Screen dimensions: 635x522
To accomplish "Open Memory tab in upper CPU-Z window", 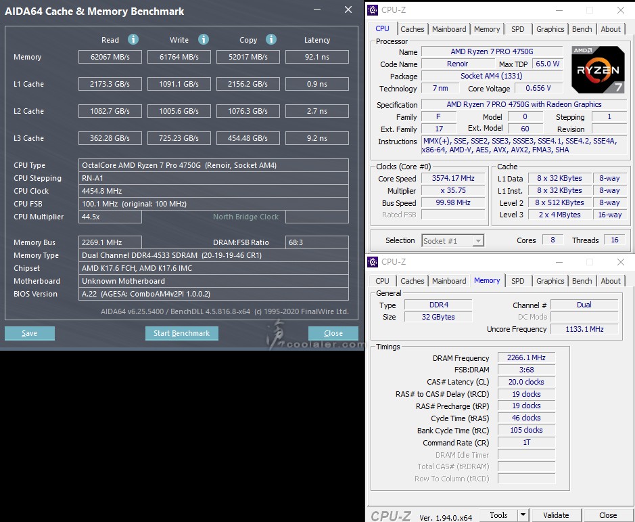I will tap(487, 29).
